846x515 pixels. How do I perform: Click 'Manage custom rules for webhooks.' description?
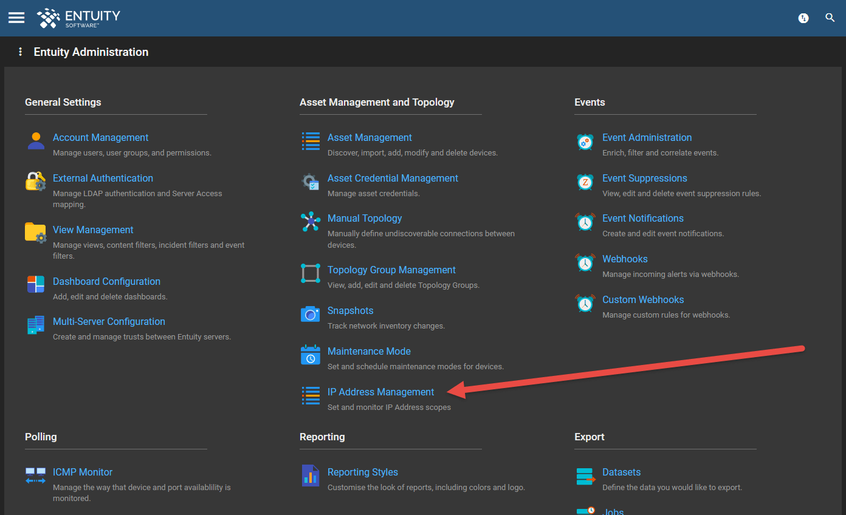[666, 315]
